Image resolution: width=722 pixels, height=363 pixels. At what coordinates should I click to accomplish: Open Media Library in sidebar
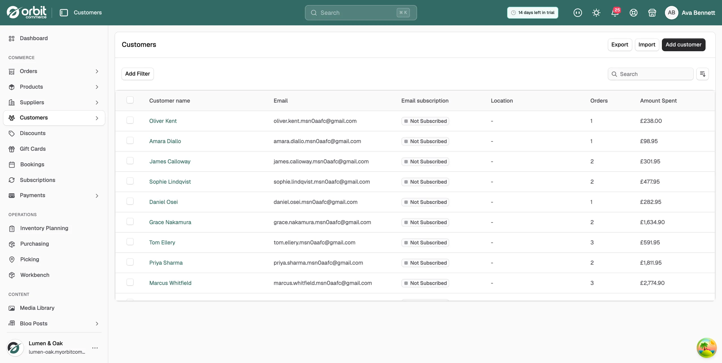[54, 308]
